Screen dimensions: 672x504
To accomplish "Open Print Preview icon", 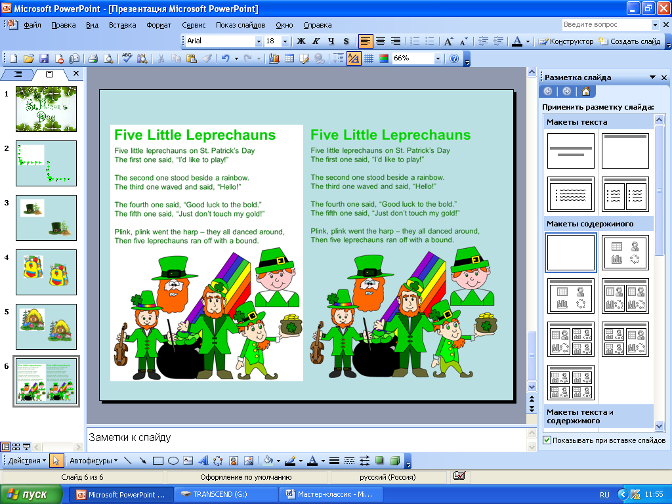I will tap(108, 58).
